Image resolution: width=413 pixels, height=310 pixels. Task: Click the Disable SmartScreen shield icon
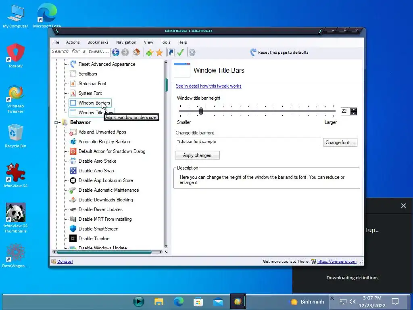(73, 229)
